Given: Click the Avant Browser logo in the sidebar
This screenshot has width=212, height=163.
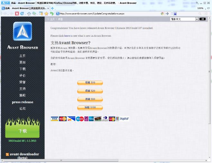Looking at the screenshot, I should point(23,31).
